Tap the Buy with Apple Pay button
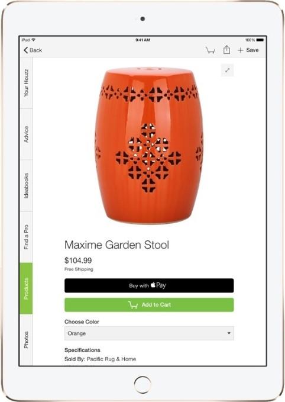Screen dimensions: 285x402 (149, 285)
